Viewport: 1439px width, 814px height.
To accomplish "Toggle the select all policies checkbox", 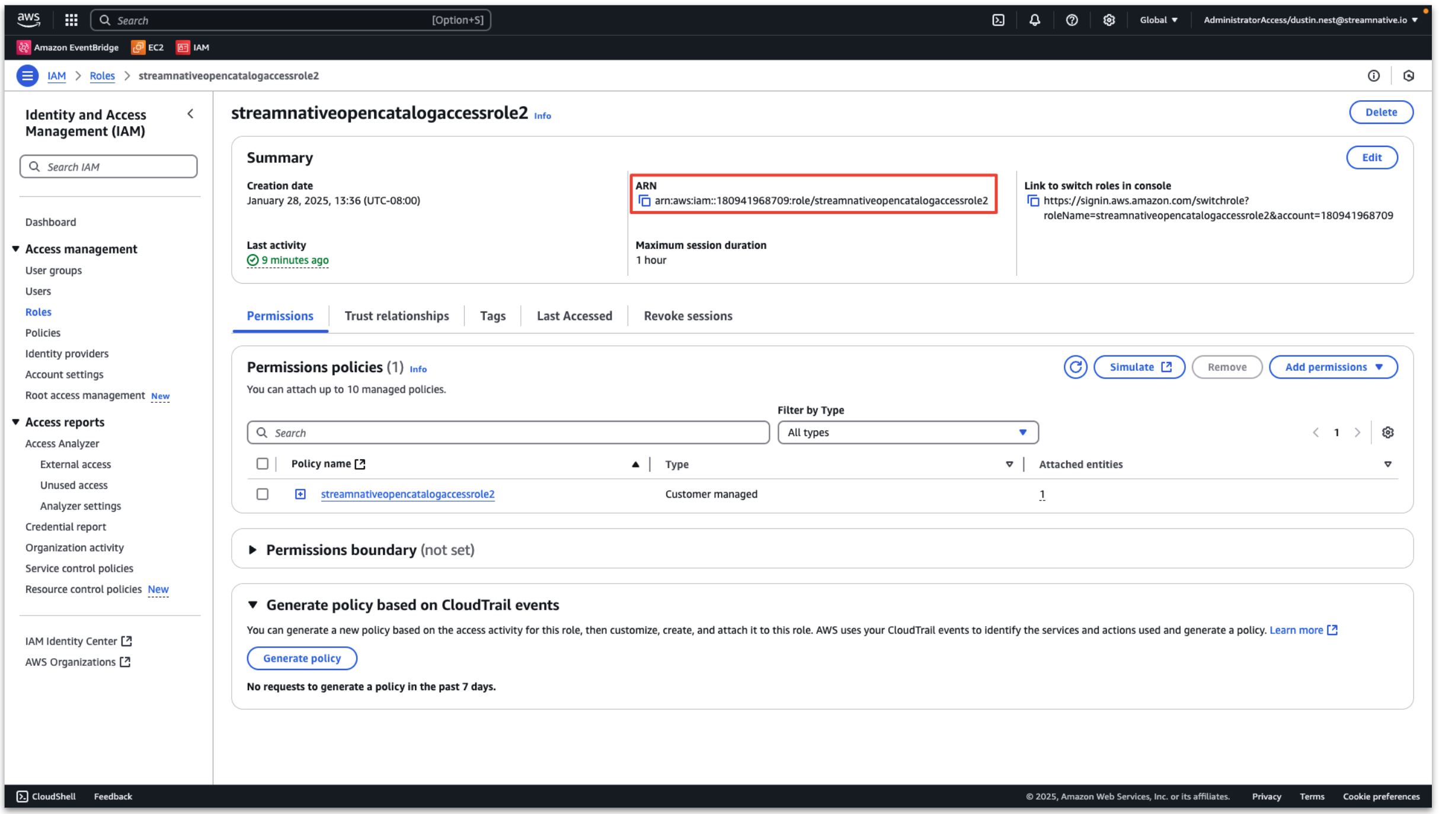I will 262,463.
